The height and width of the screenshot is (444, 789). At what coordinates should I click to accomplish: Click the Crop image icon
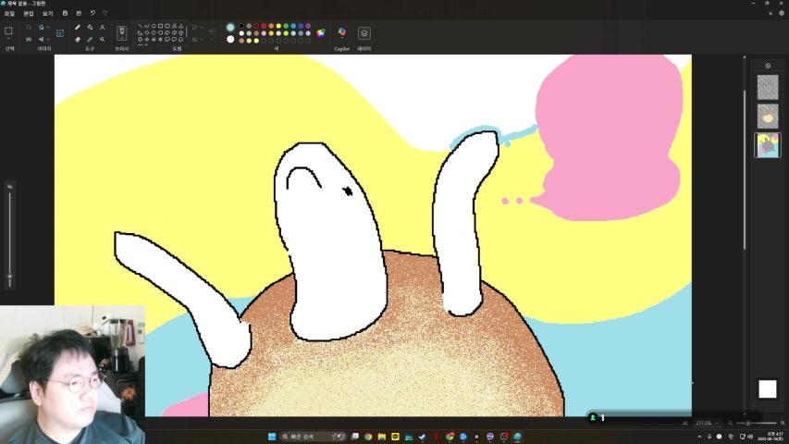pos(29,27)
